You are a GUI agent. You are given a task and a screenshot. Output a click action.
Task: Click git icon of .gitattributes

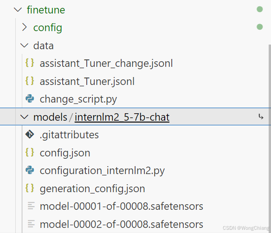[30, 134]
